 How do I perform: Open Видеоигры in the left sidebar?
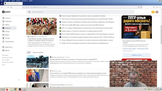[9, 47]
